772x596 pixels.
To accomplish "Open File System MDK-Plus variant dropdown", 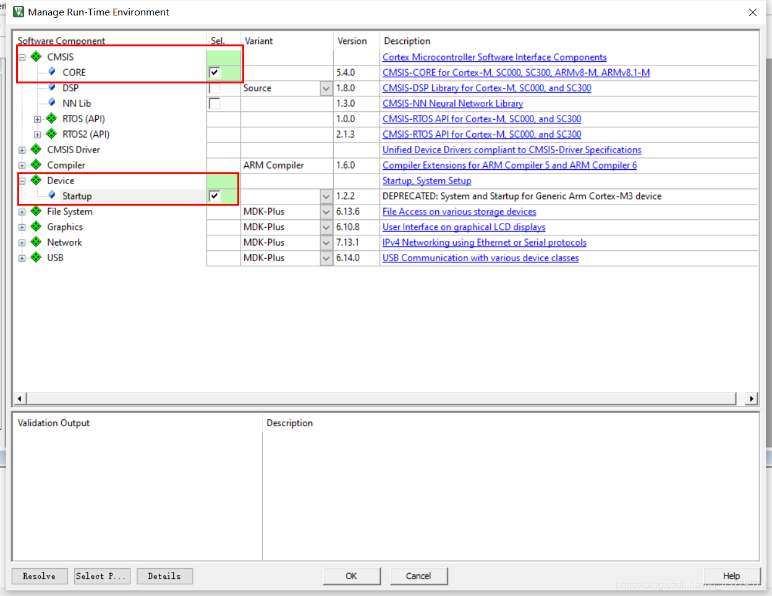I will point(326,212).
